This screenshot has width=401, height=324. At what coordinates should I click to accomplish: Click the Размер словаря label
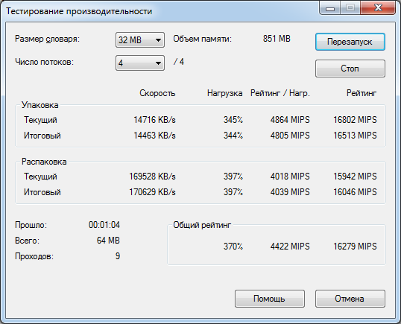47,39
